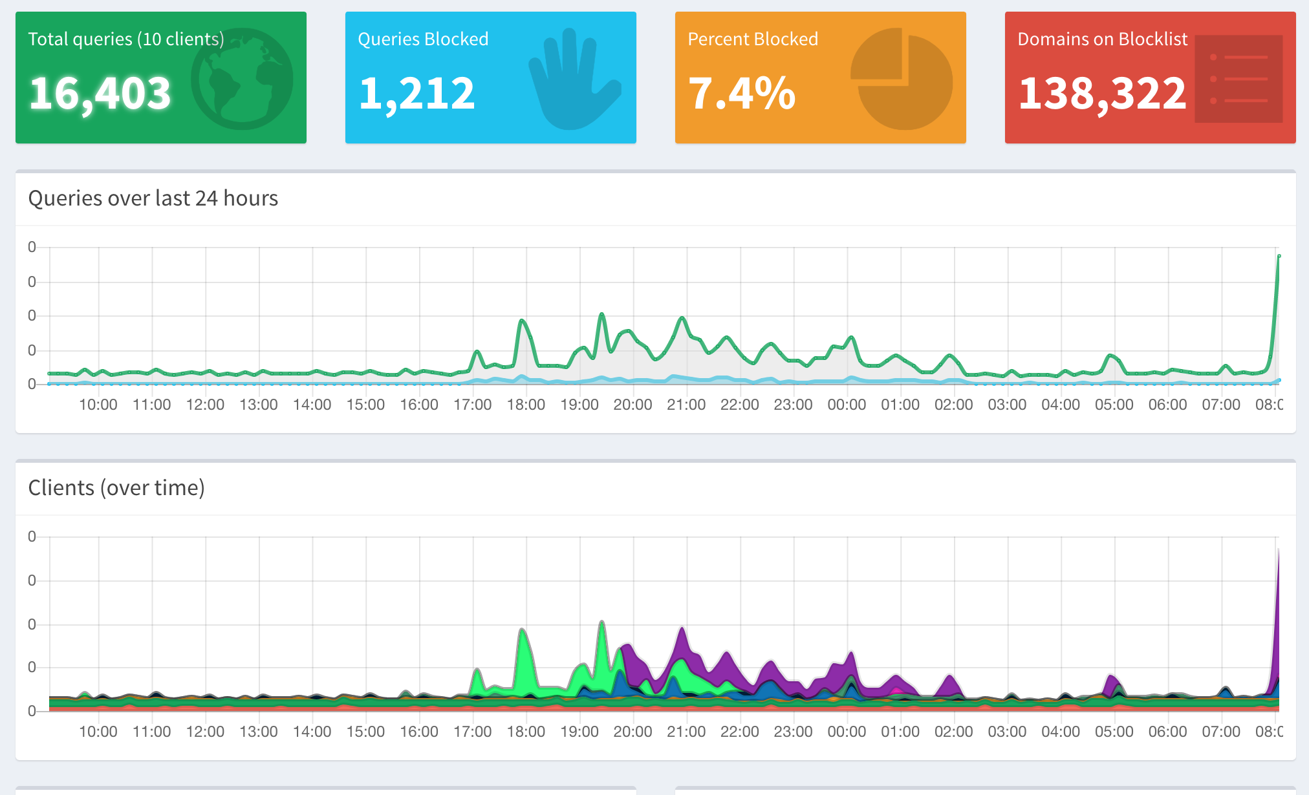
Task: Click the list icon in Domains on Blocklist
Action: 1238,79
